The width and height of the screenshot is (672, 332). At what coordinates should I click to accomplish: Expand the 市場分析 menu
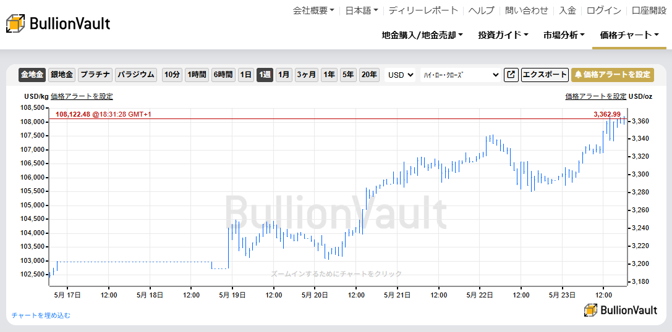coord(564,35)
